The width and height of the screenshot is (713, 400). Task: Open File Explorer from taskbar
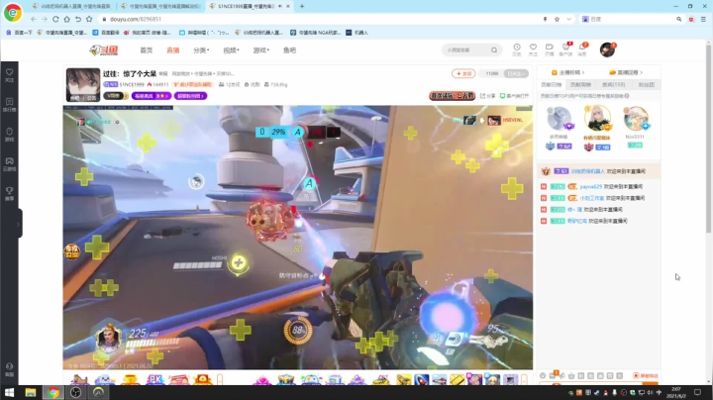point(31,392)
